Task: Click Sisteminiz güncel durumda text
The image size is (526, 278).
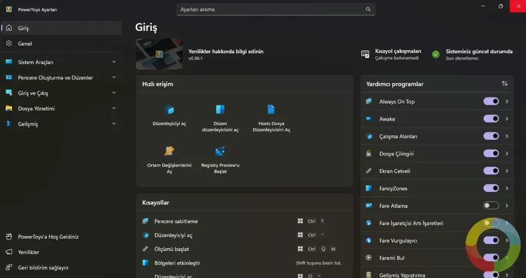Action: point(479,51)
